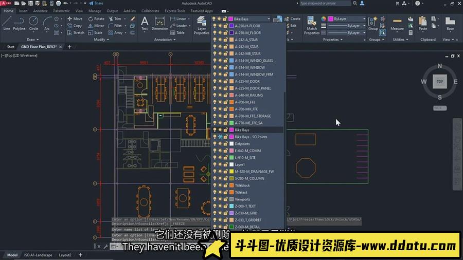This screenshot has width=463, height=260.
Task: Click the Create block button
Action: [x=292, y=18]
